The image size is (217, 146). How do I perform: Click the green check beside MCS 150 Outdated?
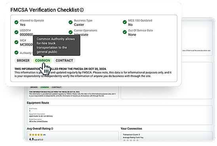click(x=125, y=22)
